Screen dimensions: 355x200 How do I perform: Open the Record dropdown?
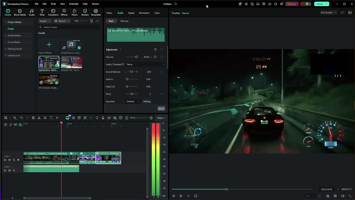coord(62,21)
